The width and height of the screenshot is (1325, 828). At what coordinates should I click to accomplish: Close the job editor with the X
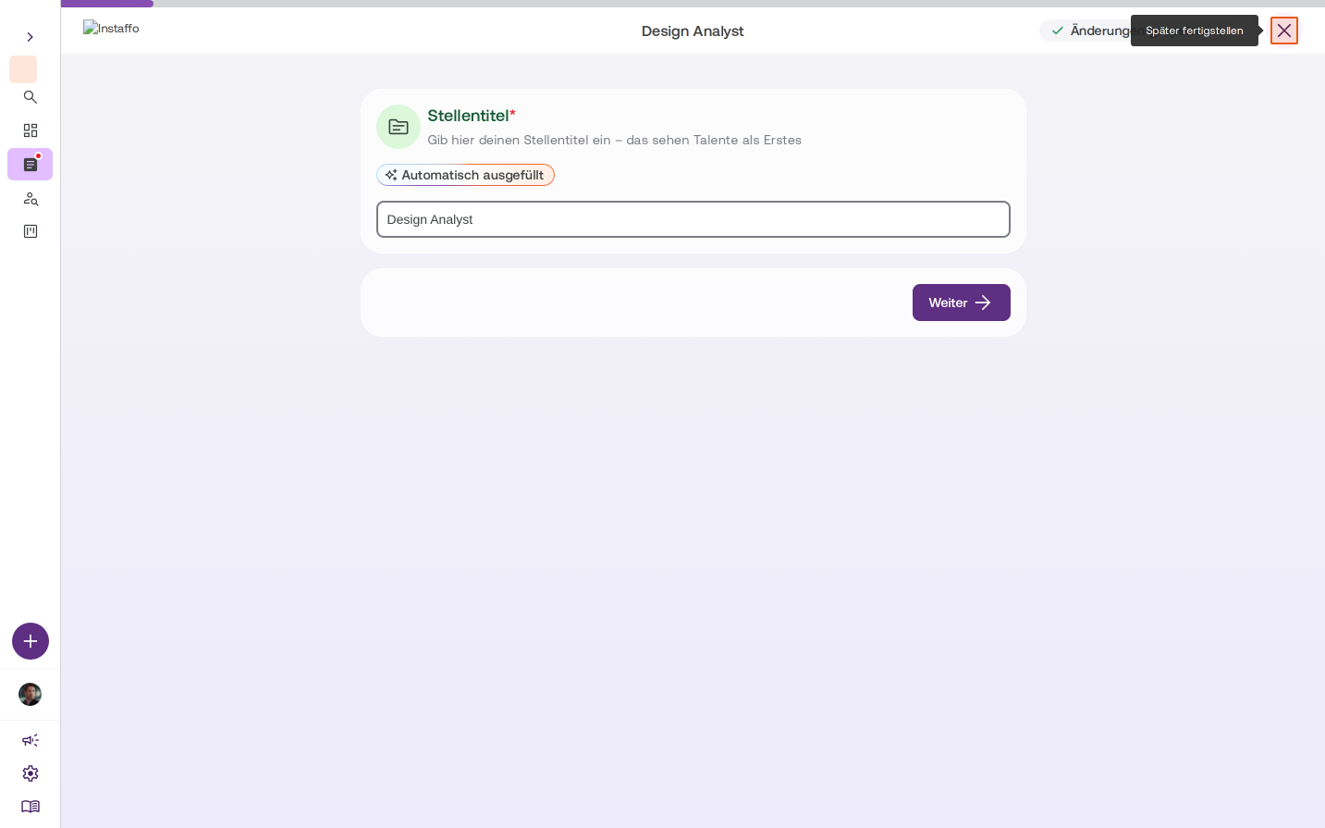pyautogui.click(x=1284, y=31)
